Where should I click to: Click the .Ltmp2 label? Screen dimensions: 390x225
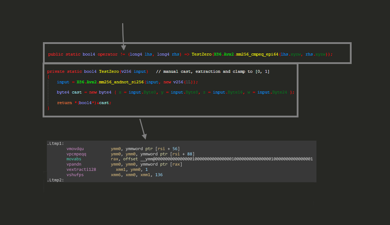pyautogui.click(x=54, y=180)
